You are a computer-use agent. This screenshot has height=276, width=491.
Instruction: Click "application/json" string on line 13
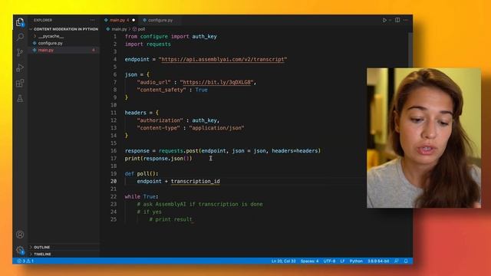tap(216, 128)
